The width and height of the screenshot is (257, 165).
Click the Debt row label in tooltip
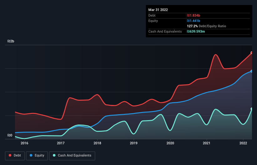tap(152, 15)
